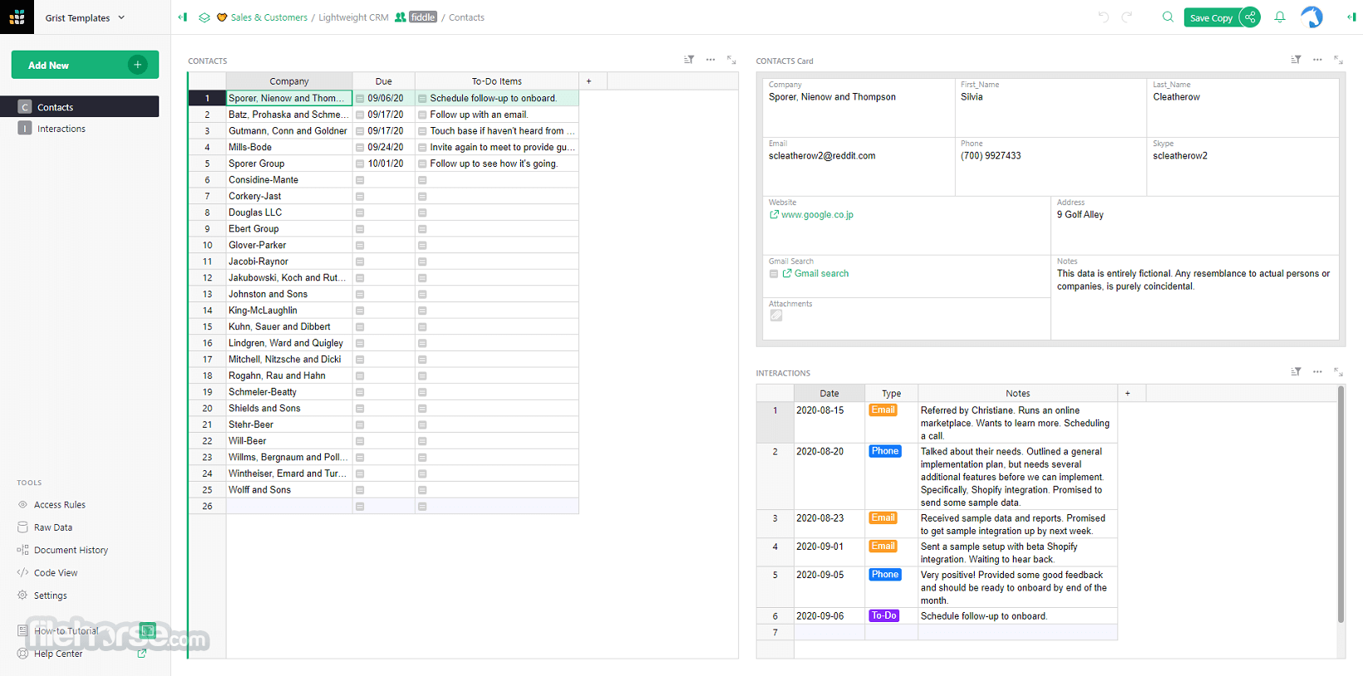Image resolution: width=1363 pixels, height=676 pixels.
Task: Select the Contacts page in sidebar
Action: click(x=80, y=107)
